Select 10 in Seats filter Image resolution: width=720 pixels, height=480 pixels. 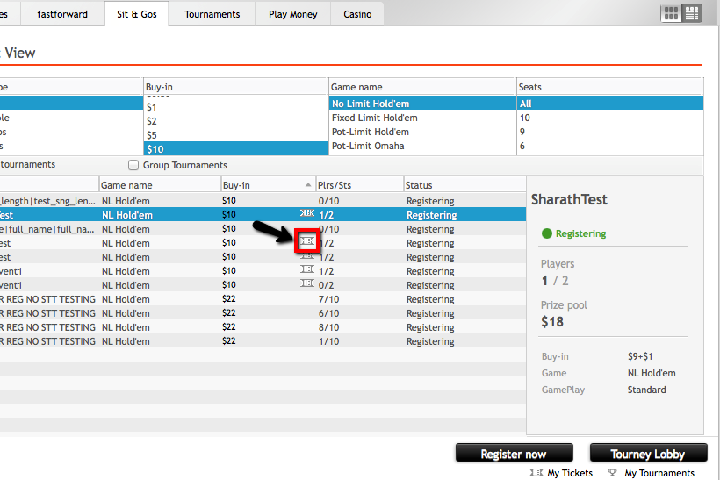point(610,118)
